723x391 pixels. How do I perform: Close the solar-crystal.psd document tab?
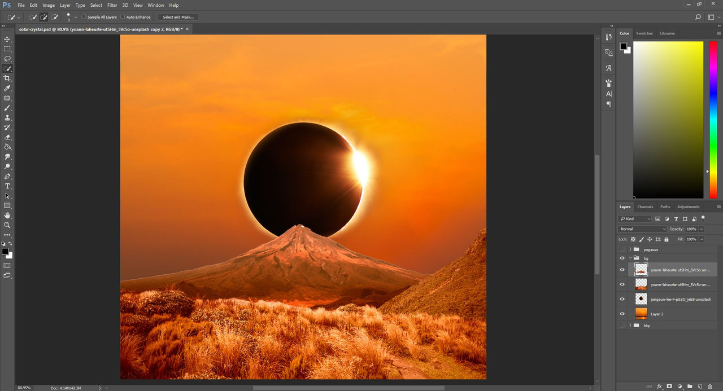(187, 29)
